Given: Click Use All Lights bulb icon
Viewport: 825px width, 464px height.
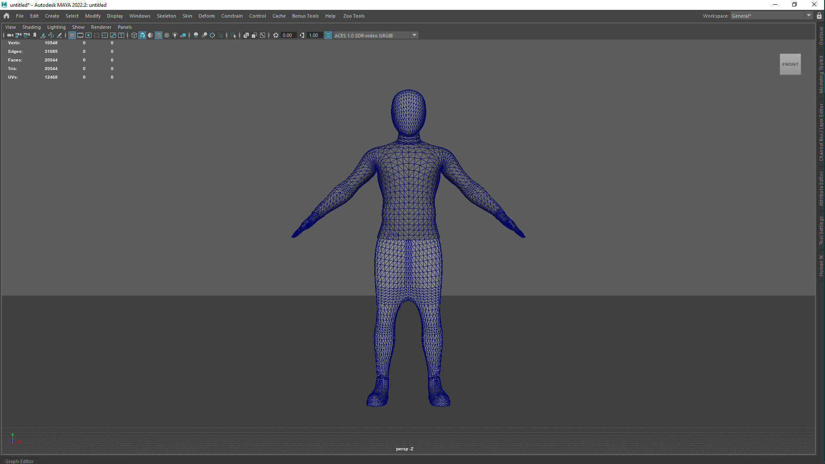Looking at the screenshot, I should pos(175,35).
